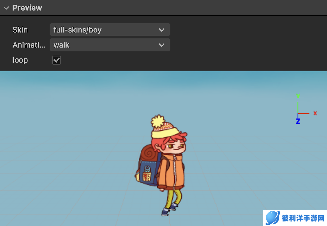Click the boy's orange jacket
Viewport: 327px width, 226px height.
click(x=172, y=173)
